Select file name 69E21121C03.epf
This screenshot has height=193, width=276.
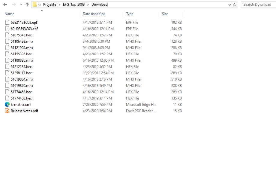click(x=24, y=23)
